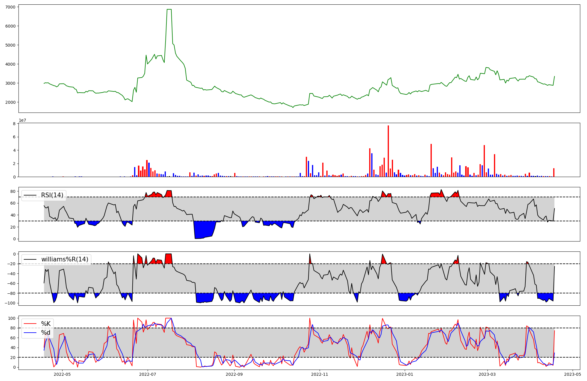Select the %K legend text
The width and height of the screenshot is (587, 381).
coord(46,324)
